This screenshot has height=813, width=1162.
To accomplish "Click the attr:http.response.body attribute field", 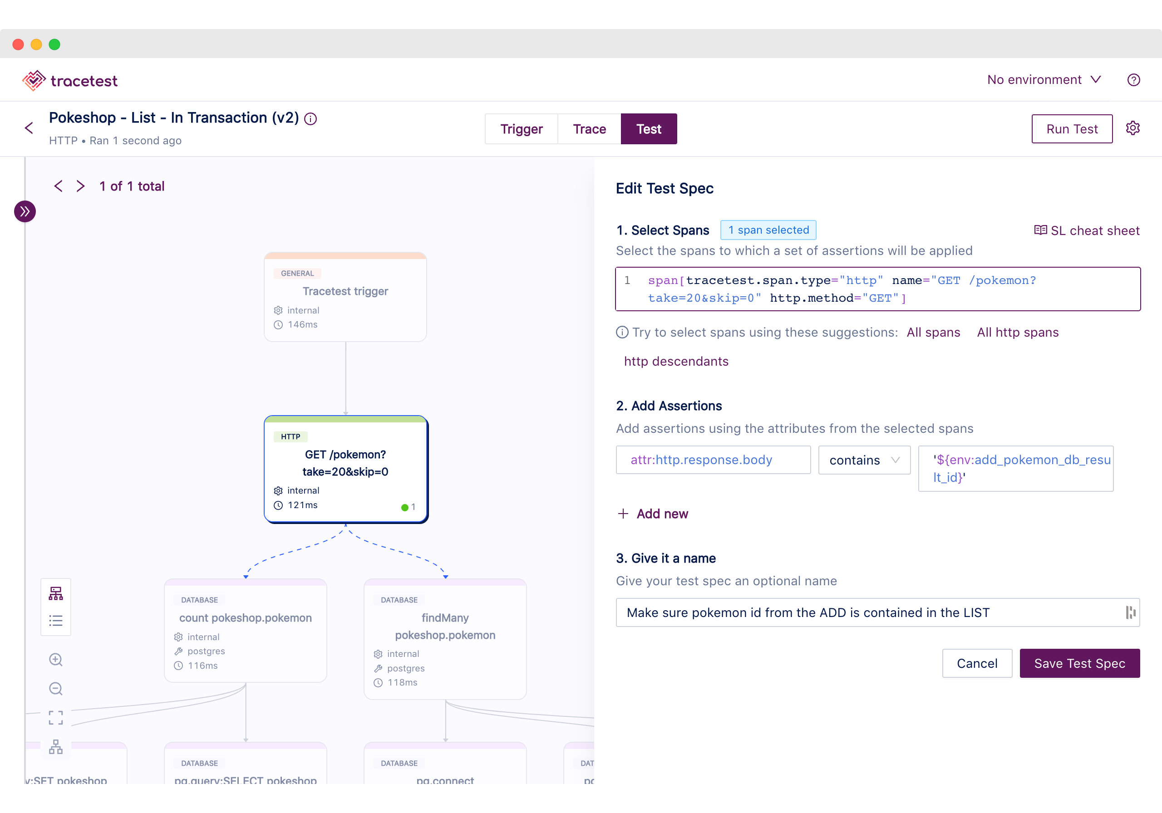I will [713, 460].
